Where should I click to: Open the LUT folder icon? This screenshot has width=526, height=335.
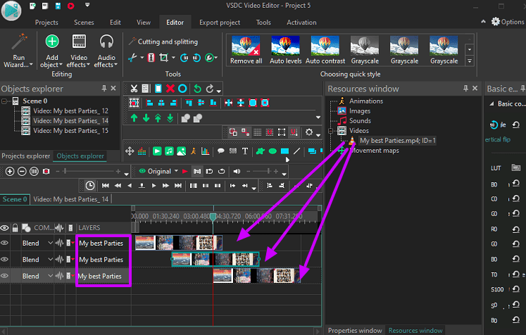pyautogui.click(x=515, y=167)
